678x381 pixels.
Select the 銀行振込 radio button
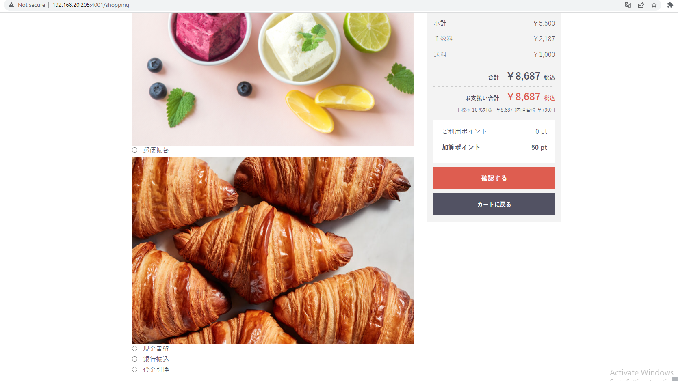(x=135, y=359)
